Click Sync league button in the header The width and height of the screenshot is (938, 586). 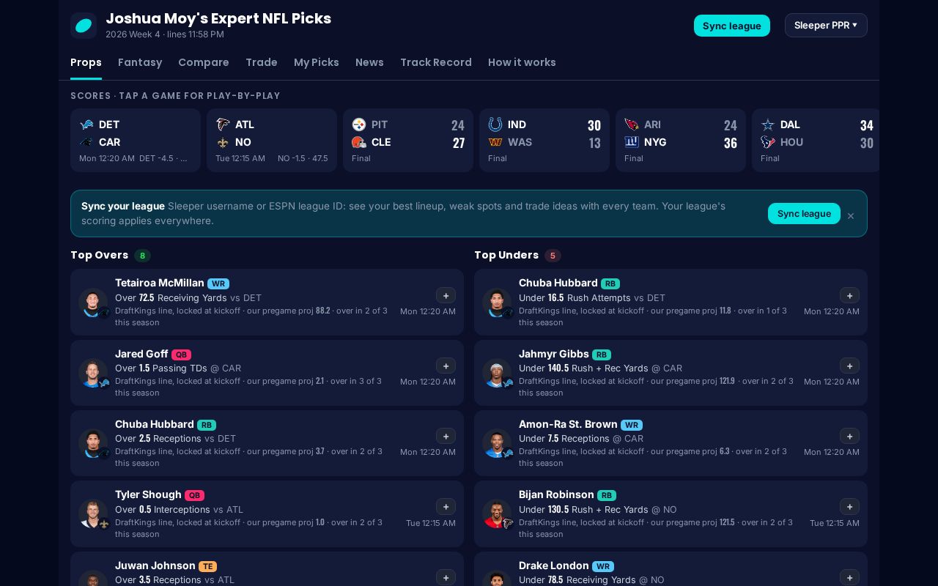pyautogui.click(x=732, y=26)
